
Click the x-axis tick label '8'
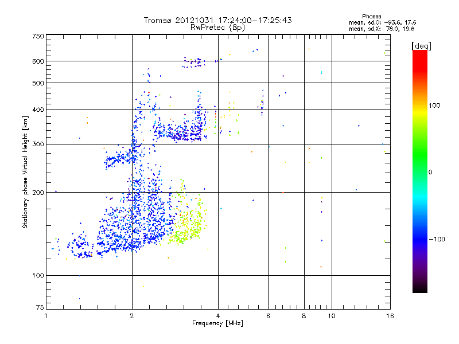pos(304,316)
